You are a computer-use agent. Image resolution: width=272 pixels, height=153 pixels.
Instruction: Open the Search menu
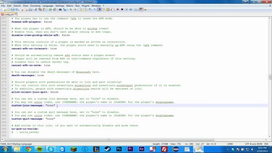(x=17, y=6)
